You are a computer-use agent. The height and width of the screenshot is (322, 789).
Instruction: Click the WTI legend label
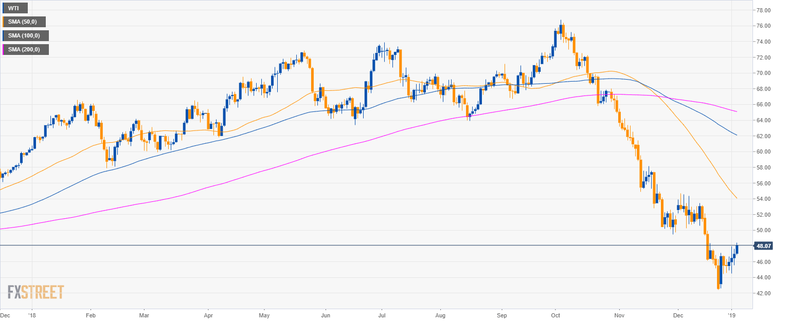click(14, 8)
